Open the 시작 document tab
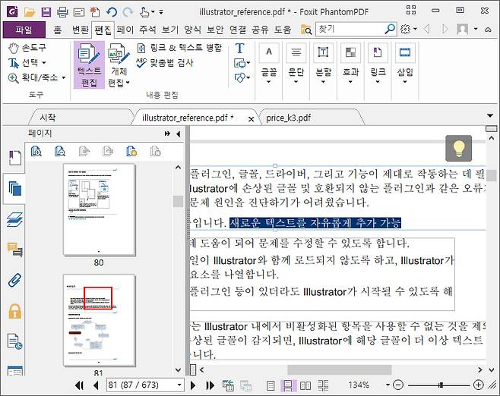Viewport: 500px width, 396px height. (x=48, y=118)
